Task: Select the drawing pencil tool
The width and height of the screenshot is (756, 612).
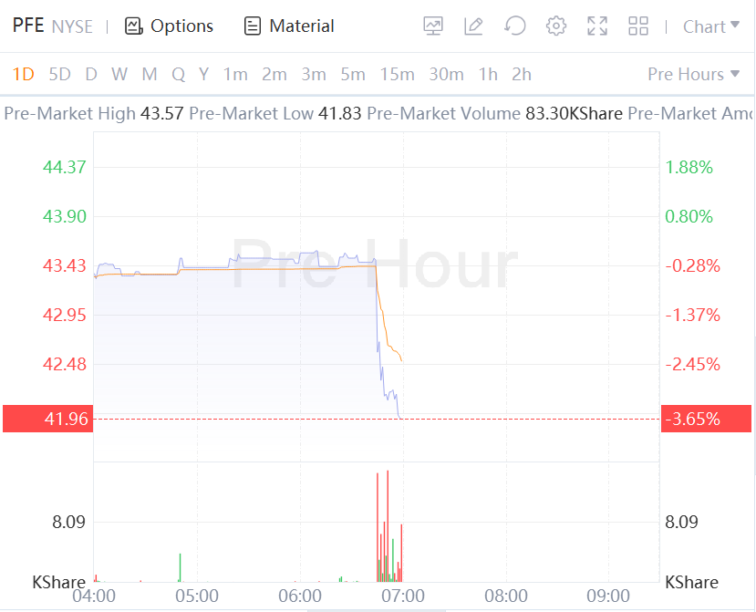Action: (x=473, y=26)
